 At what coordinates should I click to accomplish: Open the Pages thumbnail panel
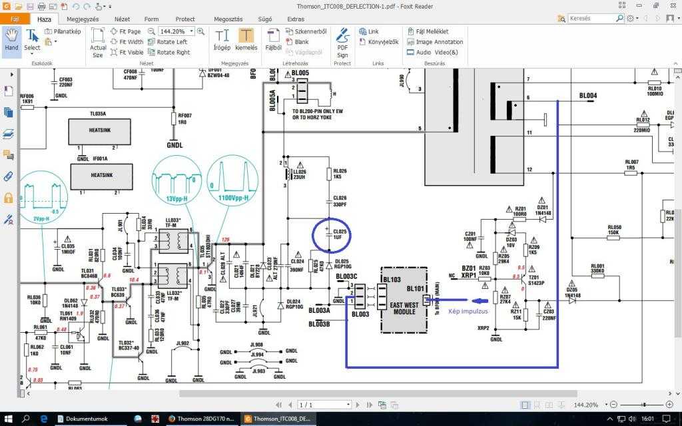[8, 112]
